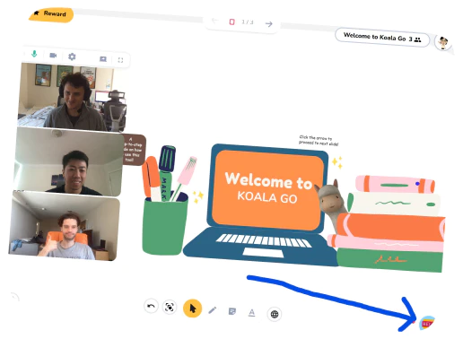Open video settings gear

coord(72,56)
